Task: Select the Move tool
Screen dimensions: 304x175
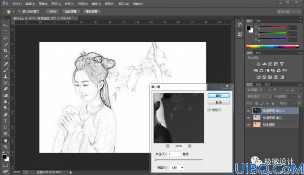Action: [6, 25]
